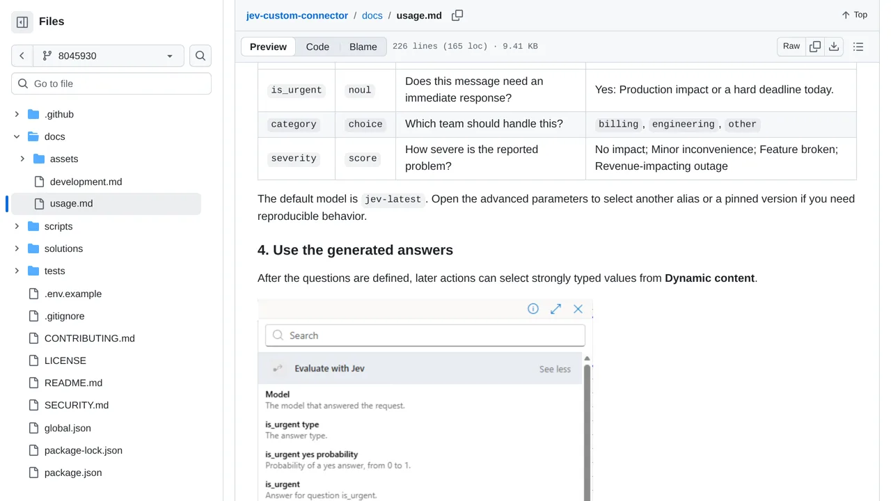
Task: Copy raw file contents
Action: point(815,47)
